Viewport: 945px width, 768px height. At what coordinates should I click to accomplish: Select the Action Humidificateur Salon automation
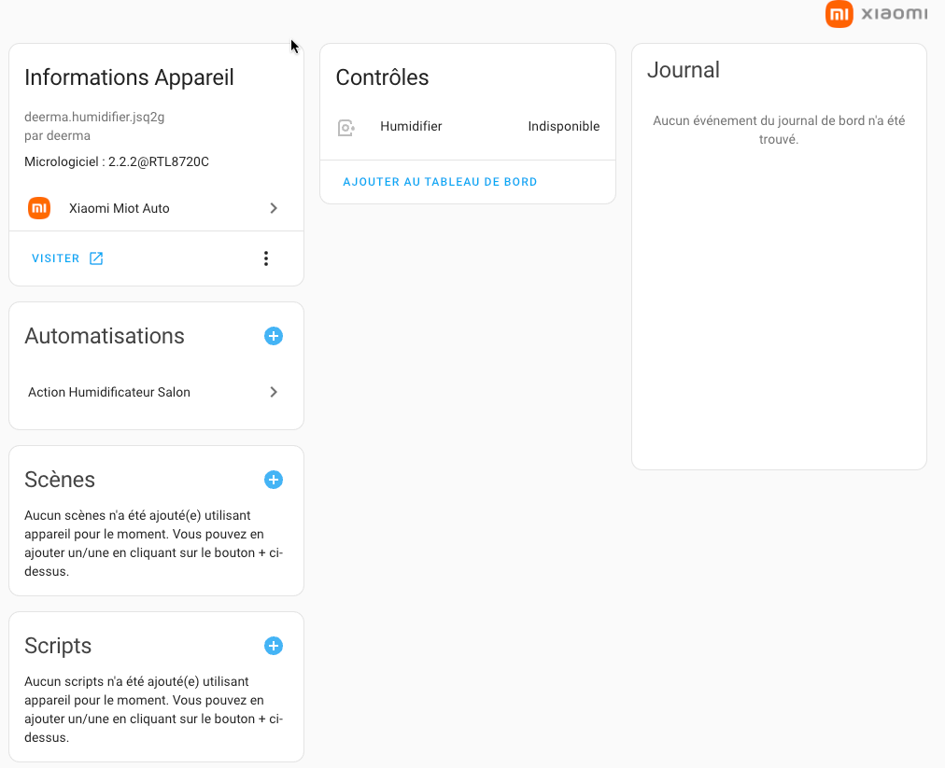coord(109,392)
